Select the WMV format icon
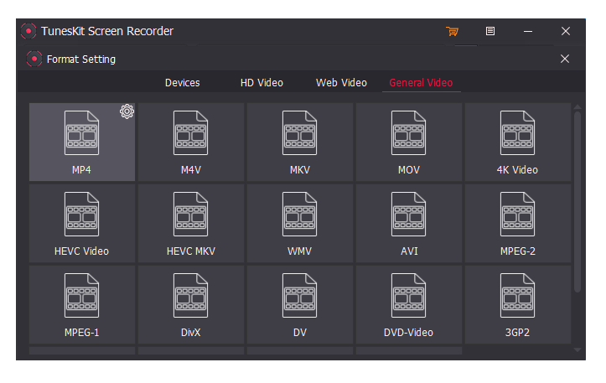Viewport: 606px width, 383px height. pos(299,214)
